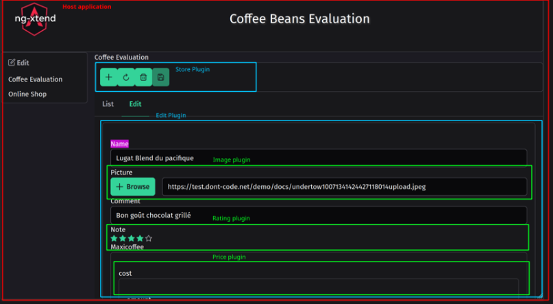
Task: Click the Coffee Beans Evaluation title
Action: [x=299, y=18]
